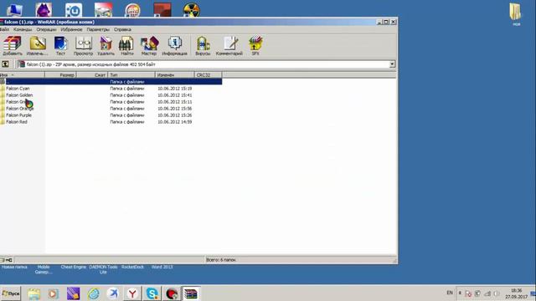The width and height of the screenshot is (536, 301).
Task: Select the Falcon Golden folder
Action: [x=19, y=95]
